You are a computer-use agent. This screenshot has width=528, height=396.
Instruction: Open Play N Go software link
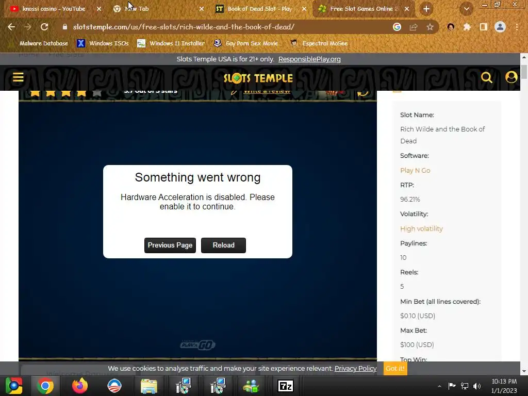tap(415, 170)
